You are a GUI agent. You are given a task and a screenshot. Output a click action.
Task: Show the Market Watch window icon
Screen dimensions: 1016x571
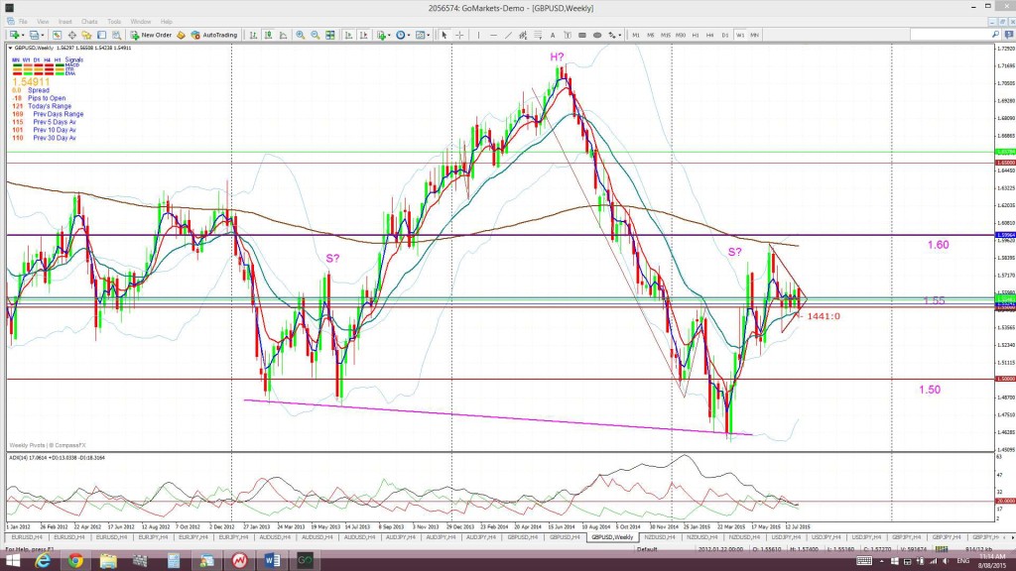(57, 35)
